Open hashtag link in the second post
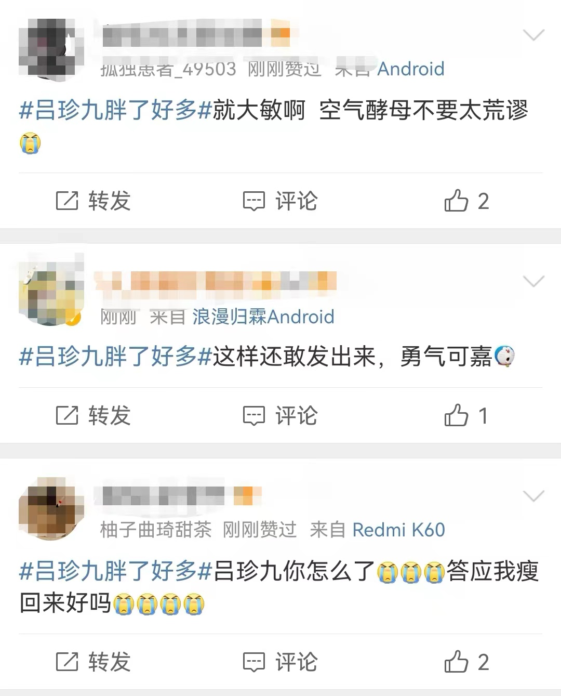561x696 pixels. click(x=115, y=357)
